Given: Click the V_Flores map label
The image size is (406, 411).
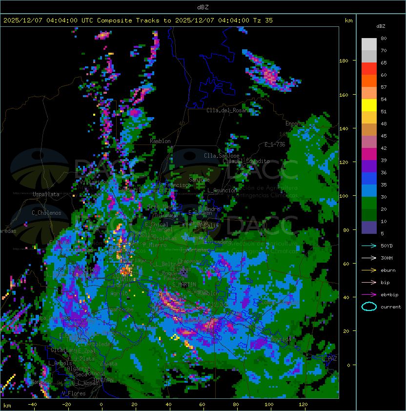Looking at the screenshot, I should [74, 393].
